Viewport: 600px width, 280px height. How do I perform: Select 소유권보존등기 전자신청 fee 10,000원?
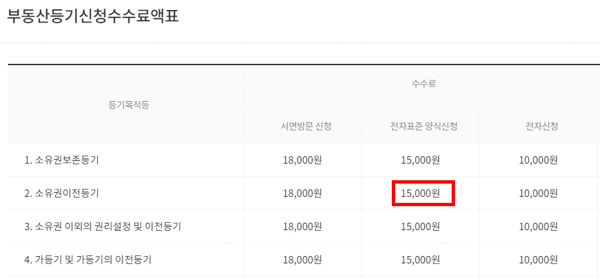[x=537, y=160]
